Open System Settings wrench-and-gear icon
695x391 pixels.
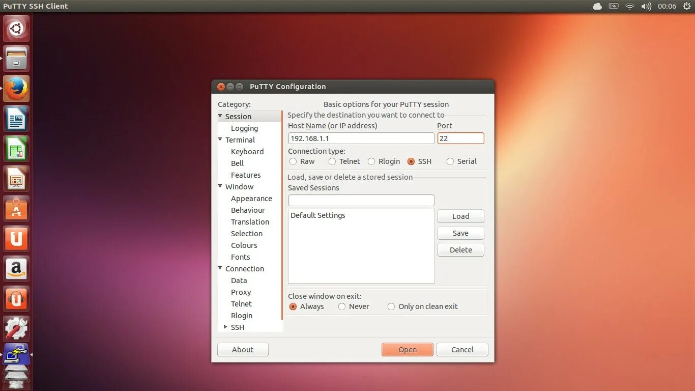16,329
